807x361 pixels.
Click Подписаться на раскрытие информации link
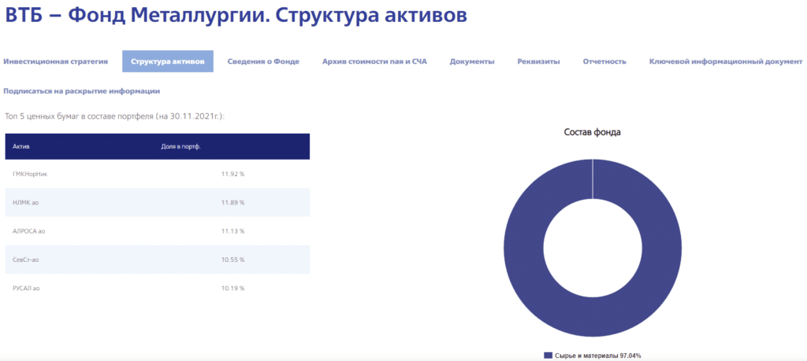82,91
